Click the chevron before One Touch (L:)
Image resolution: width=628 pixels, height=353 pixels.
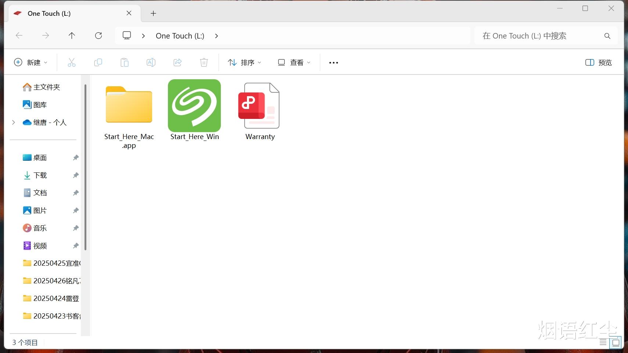tap(143, 36)
